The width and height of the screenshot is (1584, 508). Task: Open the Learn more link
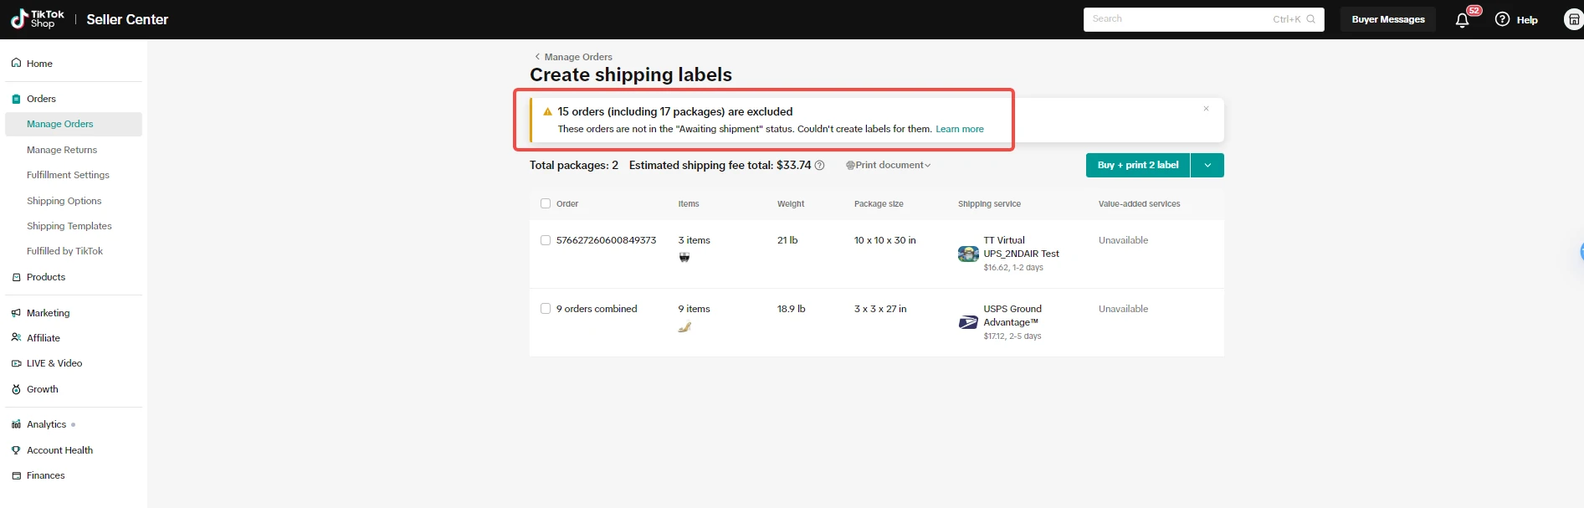959,129
